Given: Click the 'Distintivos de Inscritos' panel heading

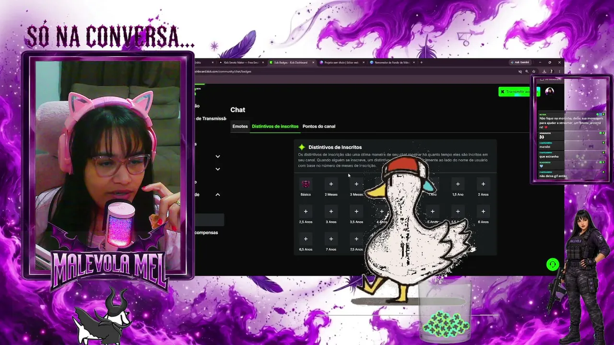Looking at the screenshot, I should [x=335, y=147].
